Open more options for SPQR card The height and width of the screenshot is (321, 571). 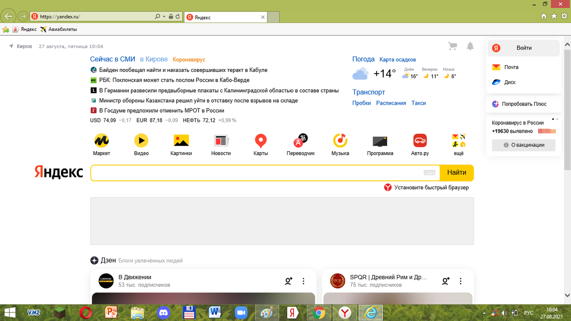tap(461, 281)
